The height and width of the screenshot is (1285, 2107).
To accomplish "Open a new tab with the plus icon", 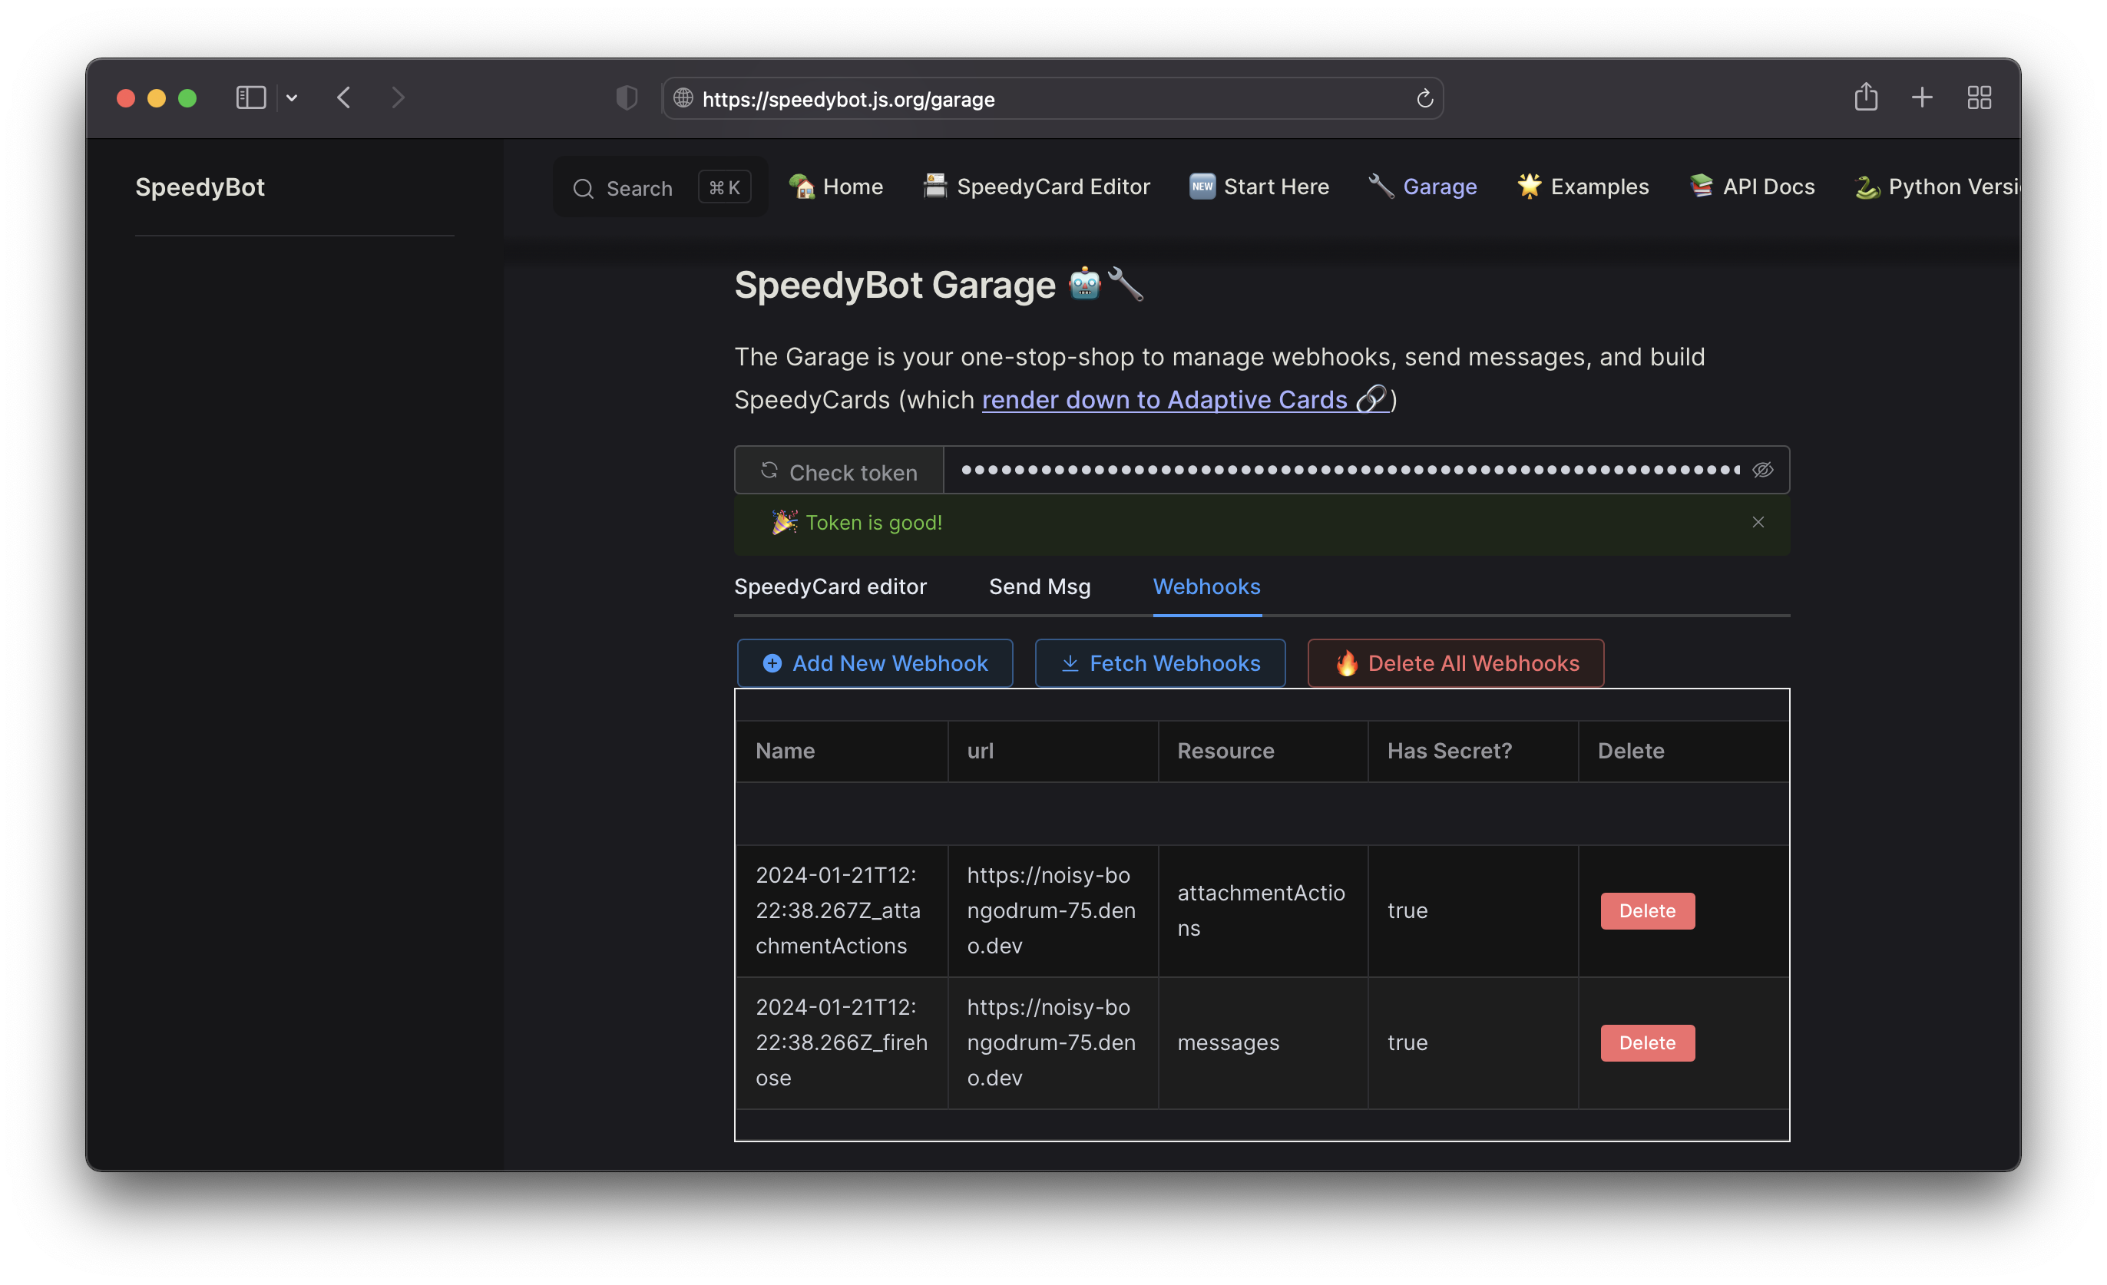I will (1921, 97).
